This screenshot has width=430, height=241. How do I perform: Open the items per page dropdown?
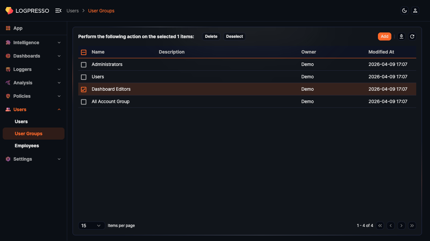[91, 226]
